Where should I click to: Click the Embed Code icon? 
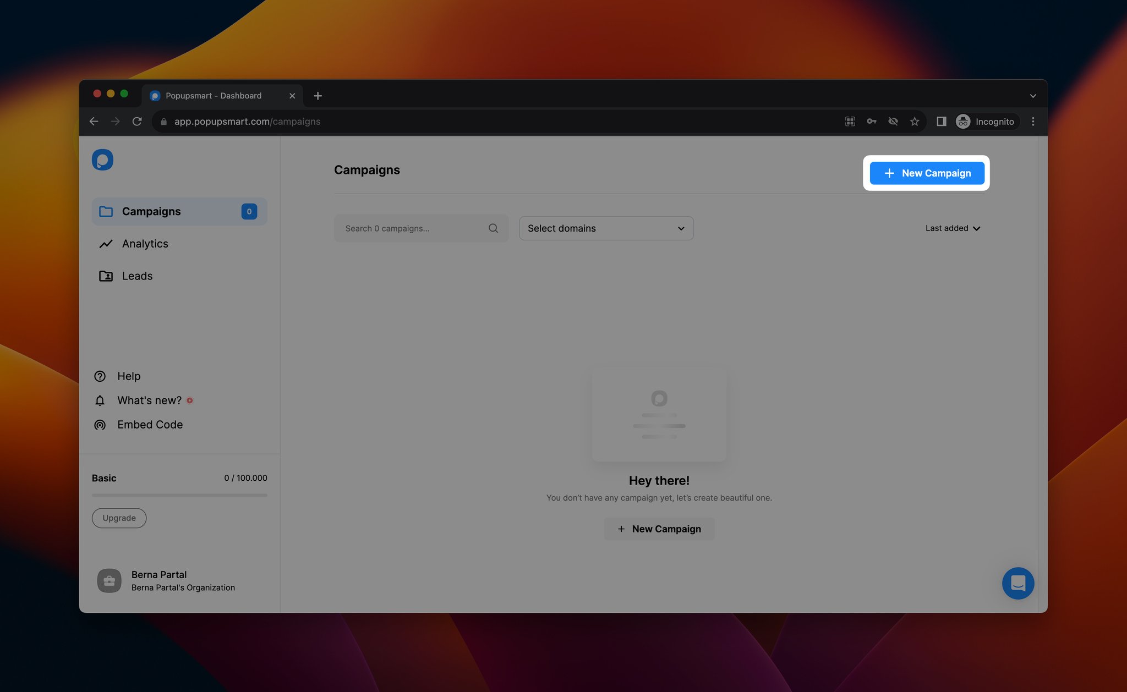pos(101,424)
